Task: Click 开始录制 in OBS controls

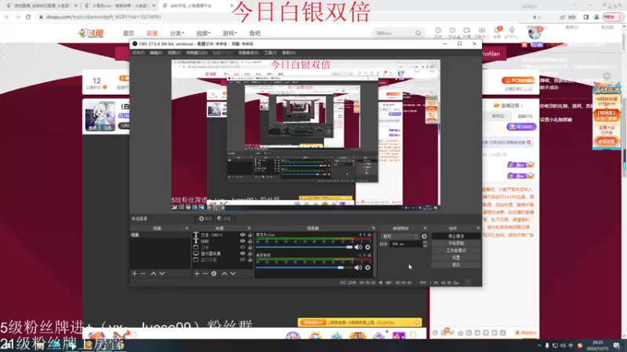Action: [x=456, y=243]
